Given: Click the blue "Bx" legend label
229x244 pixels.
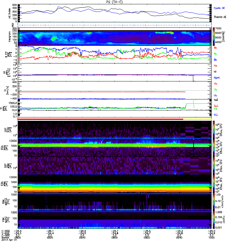Looking at the screenshot, I should pos(215,60).
